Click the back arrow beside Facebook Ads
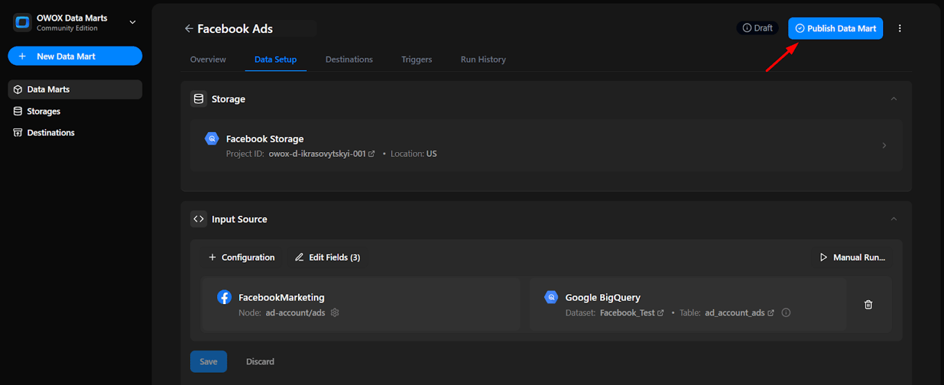Image resolution: width=944 pixels, height=385 pixels. tap(189, 28)
